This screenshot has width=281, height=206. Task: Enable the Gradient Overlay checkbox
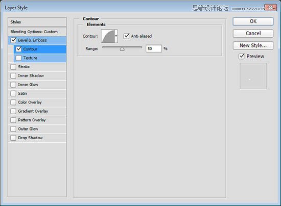(13, 111)
